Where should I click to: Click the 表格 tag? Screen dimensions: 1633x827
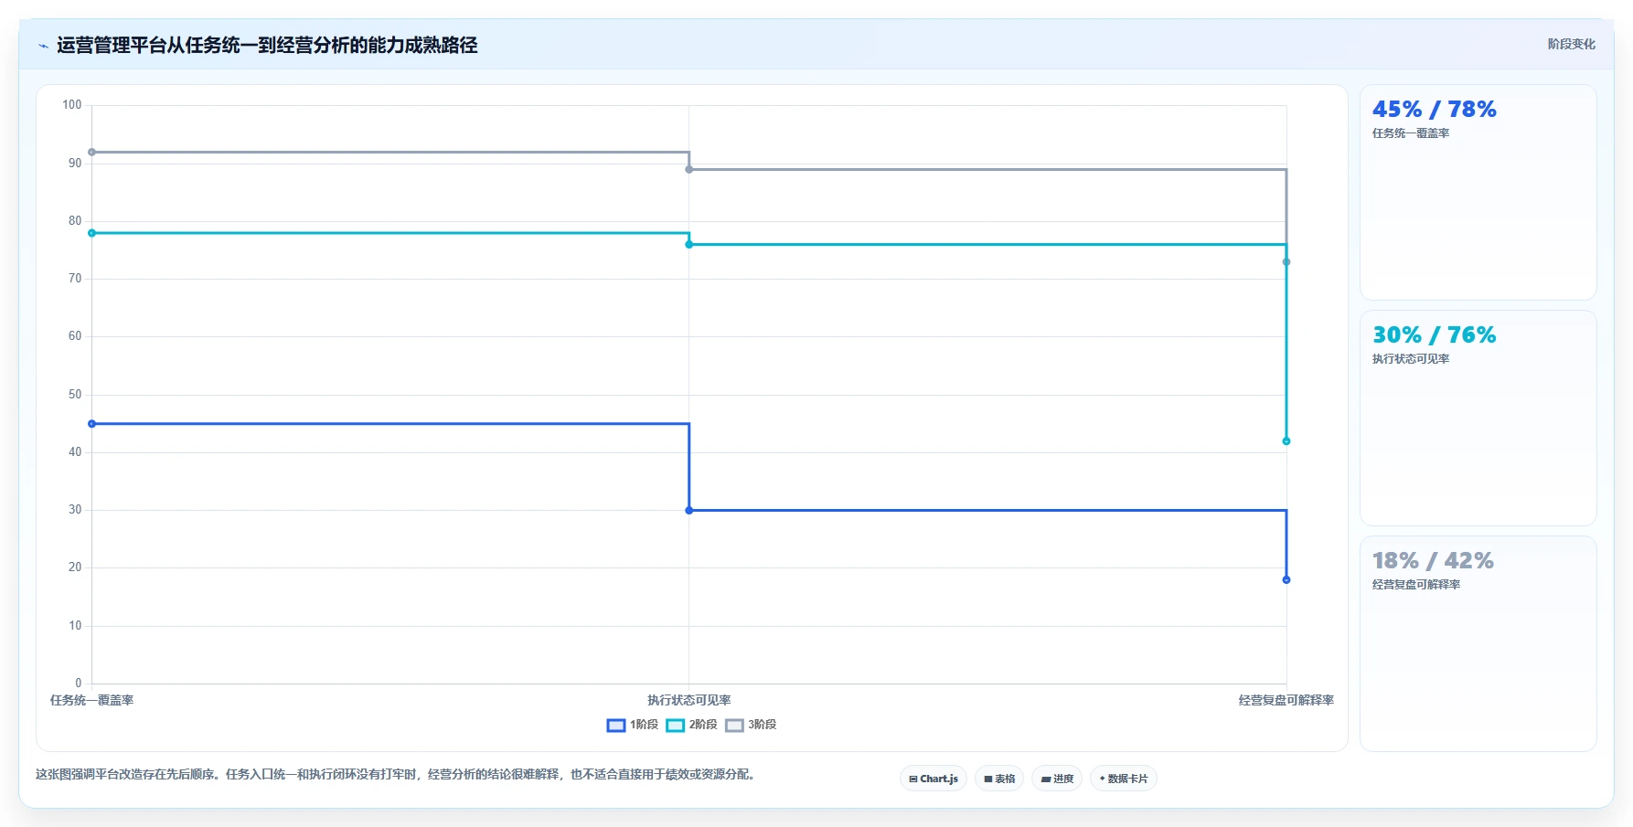pos(999,779)
